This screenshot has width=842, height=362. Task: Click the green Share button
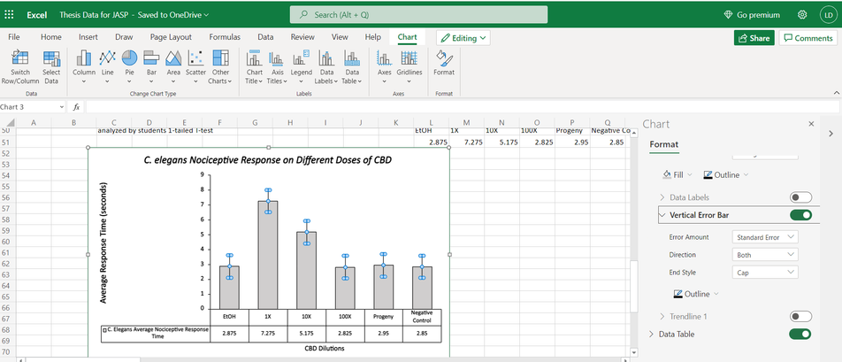(x=754, y=38)
